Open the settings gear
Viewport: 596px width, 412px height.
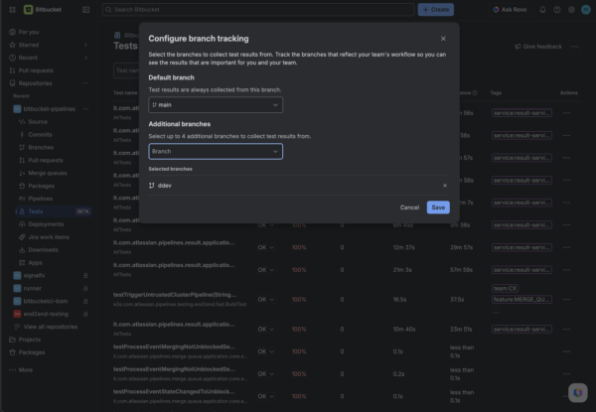coord(571,10)
